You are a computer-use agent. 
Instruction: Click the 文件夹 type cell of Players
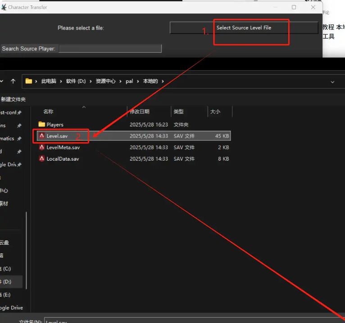point(181,125)
